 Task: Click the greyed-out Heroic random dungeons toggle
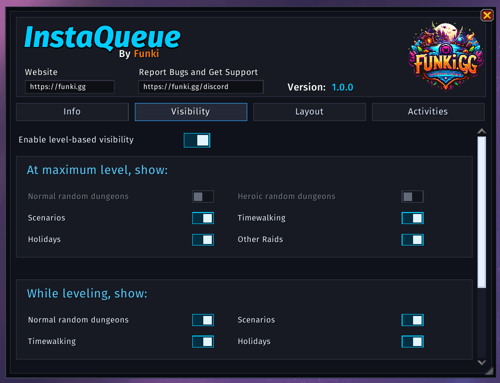click(x=412, y=196)
